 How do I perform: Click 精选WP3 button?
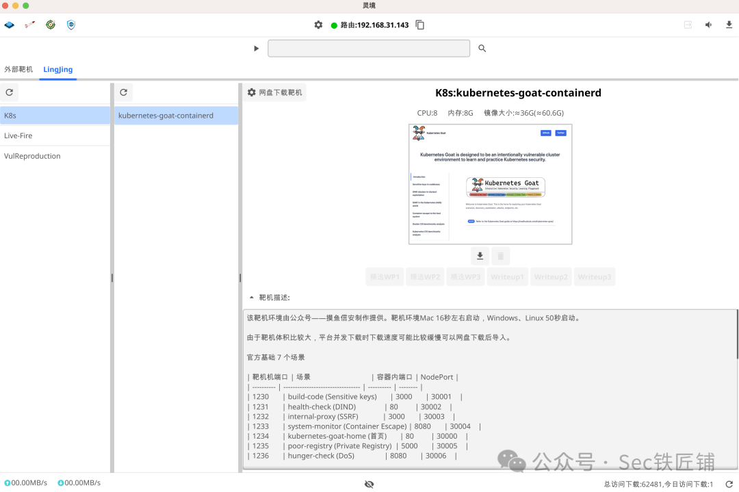tap(466, 277)
